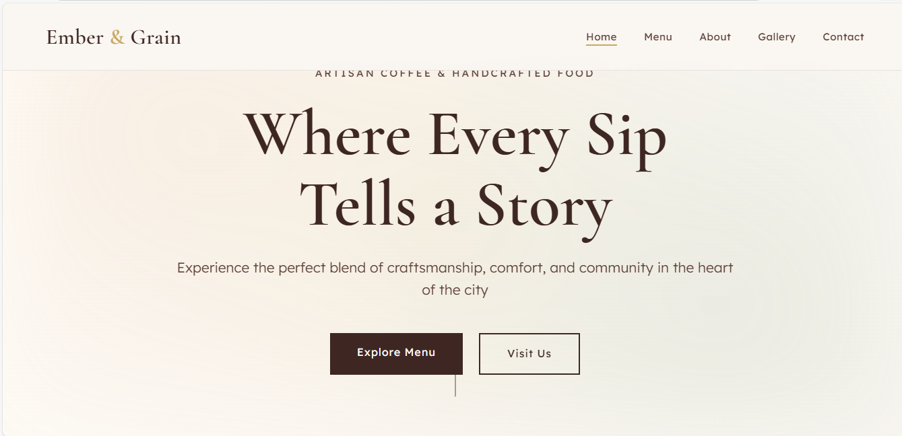Click the Tells a Story heading text

pyautogui.click(x=455, y=205)
